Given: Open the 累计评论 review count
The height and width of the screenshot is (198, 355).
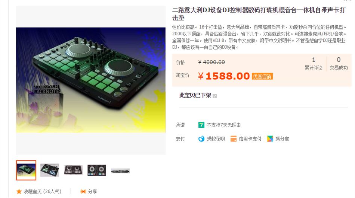Looking at the screenshot, I should click(x=314, y=64).
